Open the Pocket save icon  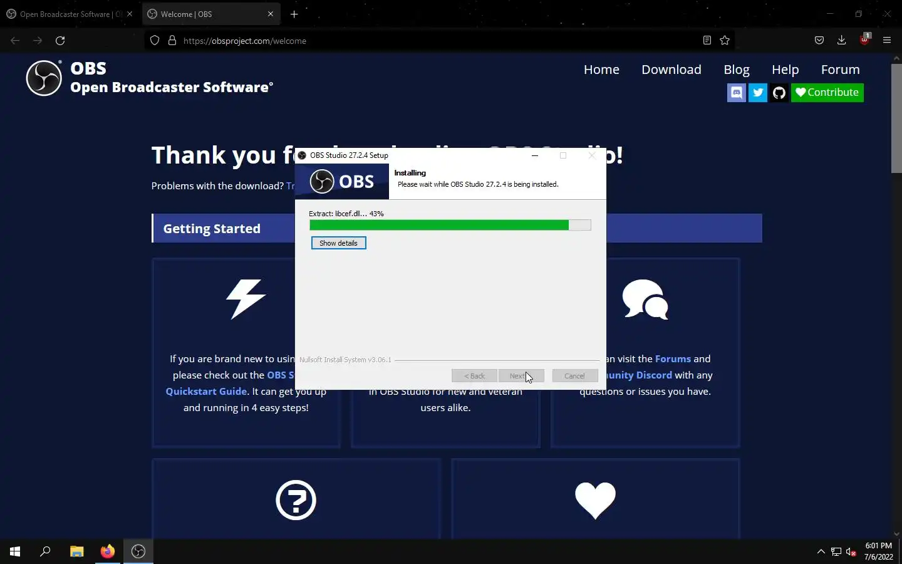pos(819,41)
